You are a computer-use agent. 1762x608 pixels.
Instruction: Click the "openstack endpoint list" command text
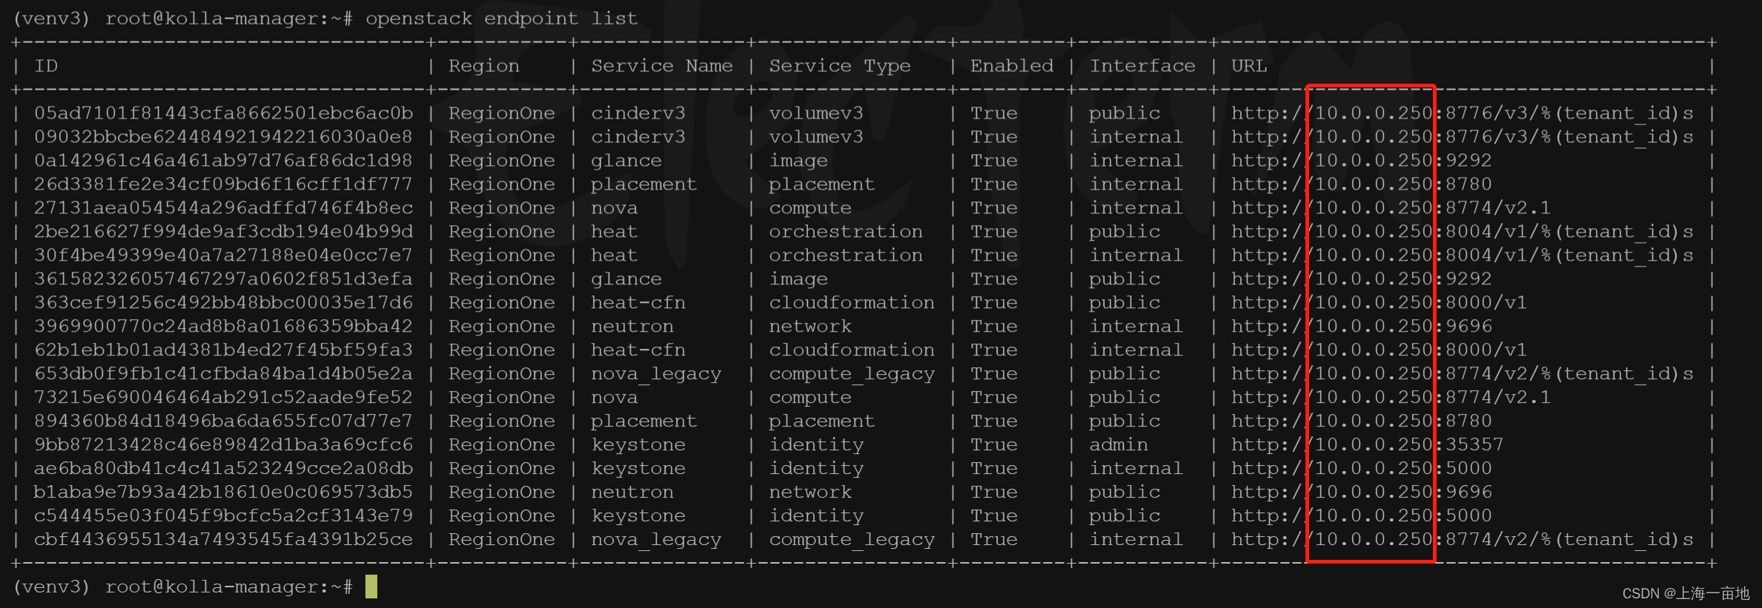coord(501,19)
